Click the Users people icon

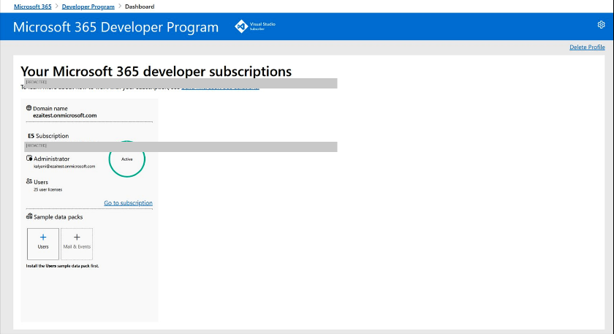pos(29,181)
